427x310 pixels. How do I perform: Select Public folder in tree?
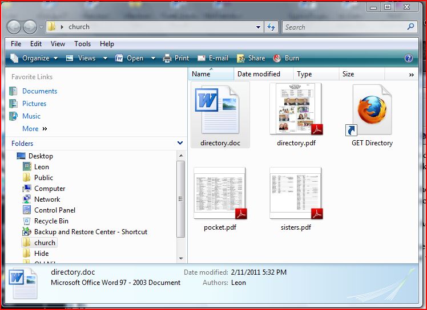[43, 178]
